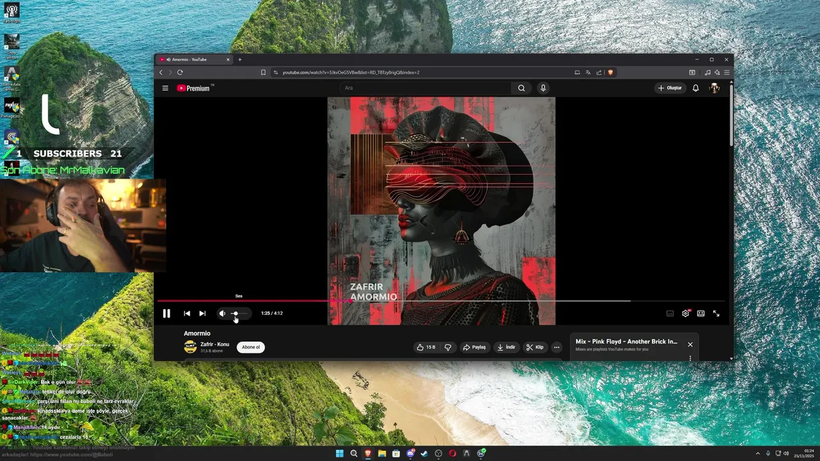This screenshot has width=820, height=461.
Task: Click the YouTube search magnifier button
Action: [x=521, y=88]
